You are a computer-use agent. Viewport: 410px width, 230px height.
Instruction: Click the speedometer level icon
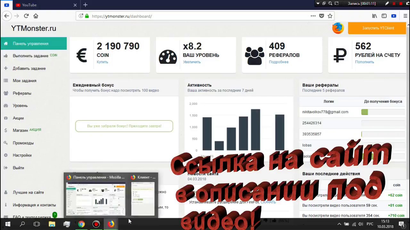(x=168, y=57)
